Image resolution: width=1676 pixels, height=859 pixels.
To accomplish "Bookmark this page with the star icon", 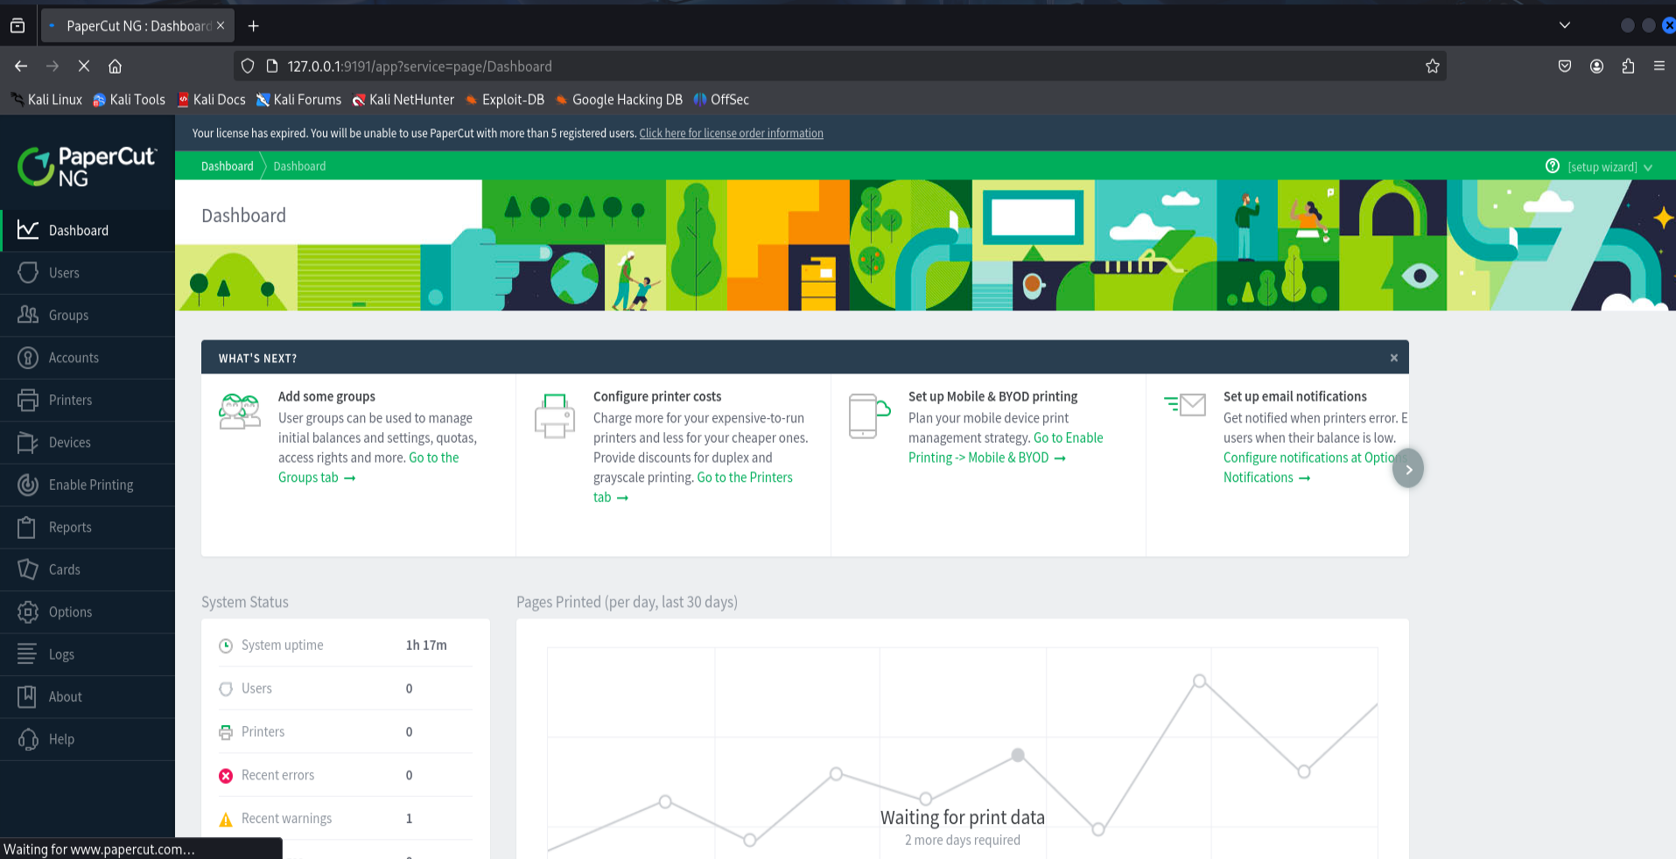I will (1433, 66).
